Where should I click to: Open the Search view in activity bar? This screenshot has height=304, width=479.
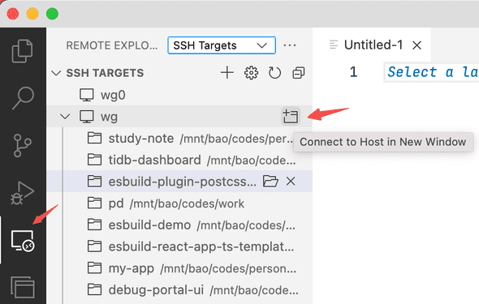[x=23, y=98]
